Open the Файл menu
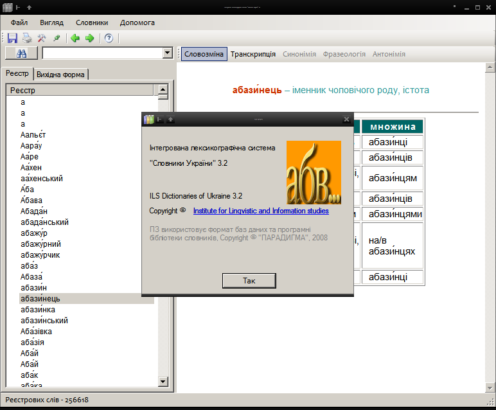Viewport: 496px width, 410px height. (x=19, y=22)
